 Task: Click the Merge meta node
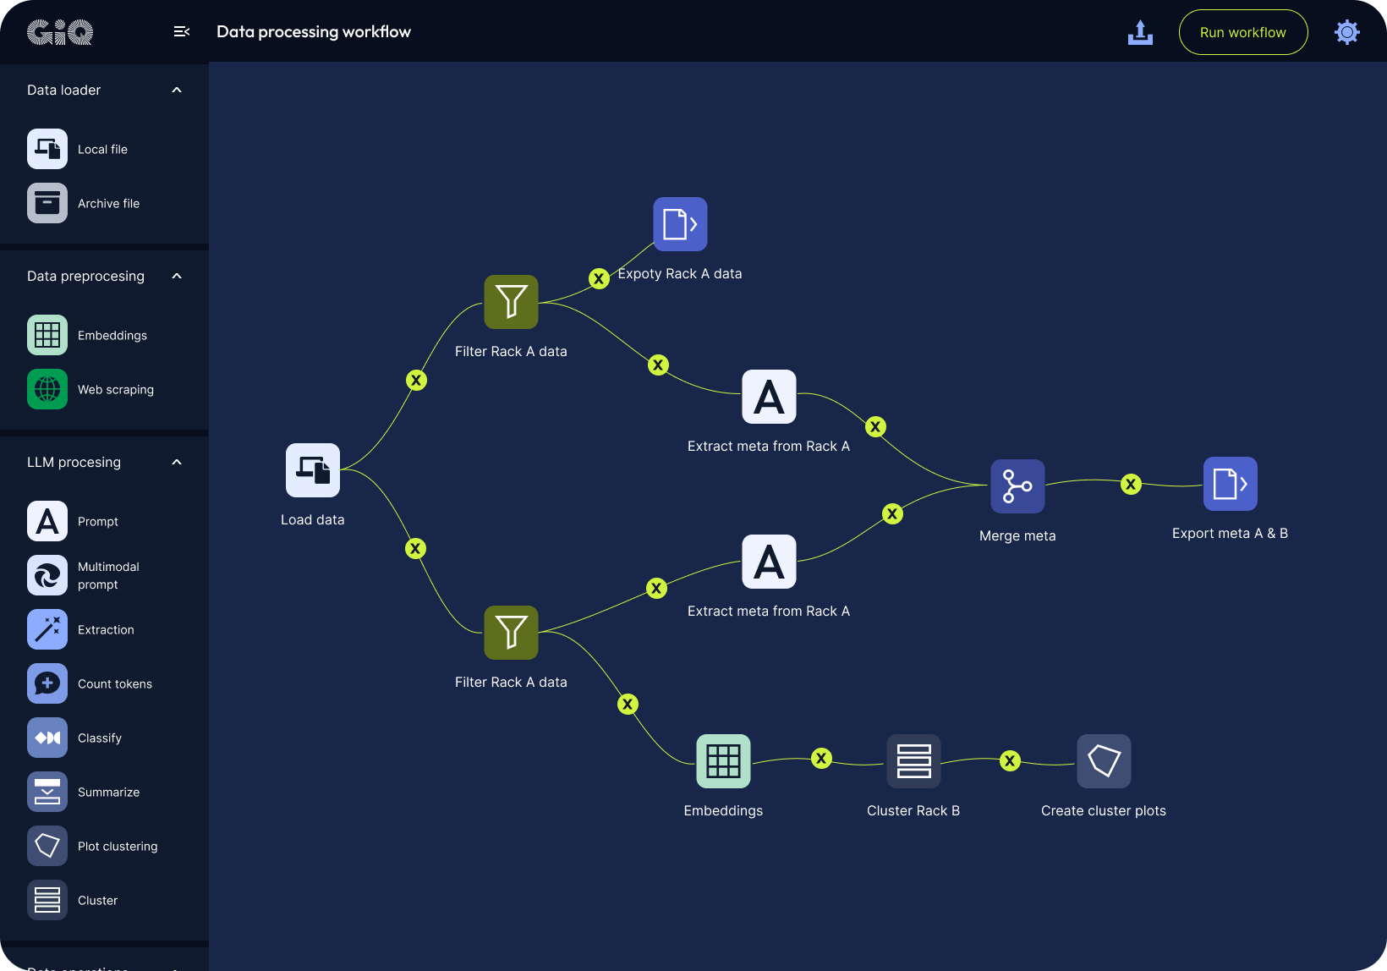tap(1017, 486)
